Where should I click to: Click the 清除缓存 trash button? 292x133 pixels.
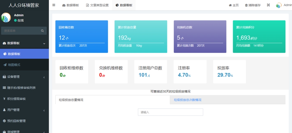(253, 5)
